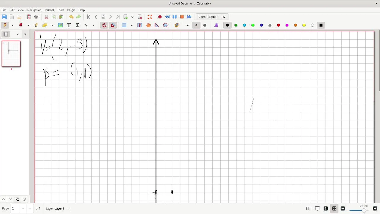Open the sidebar view selector dropdown
The height and width of the screenshot is (214, 380).
pyautogui.click(x=18, y=34)
